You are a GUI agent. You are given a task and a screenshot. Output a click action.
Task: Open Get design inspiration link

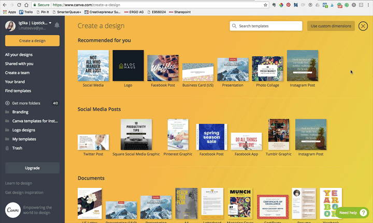24,193
